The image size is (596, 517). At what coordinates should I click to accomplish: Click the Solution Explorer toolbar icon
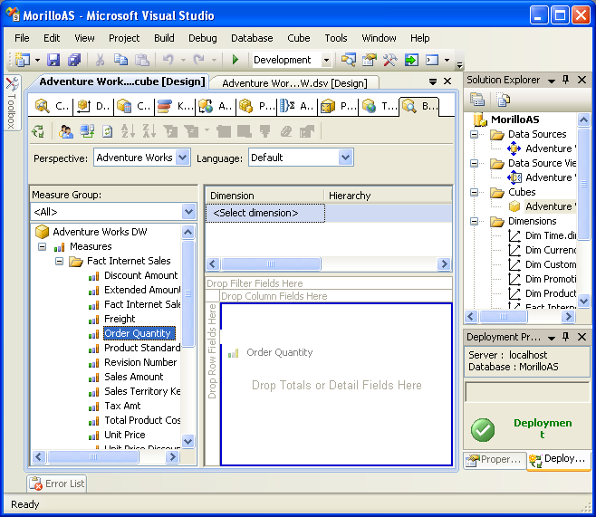point(349,60)
